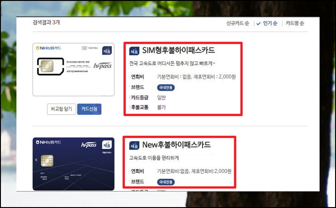
Task: Click 채움 icon beside SIM형후불하이패스카드 title
Action: pos(134,51)
